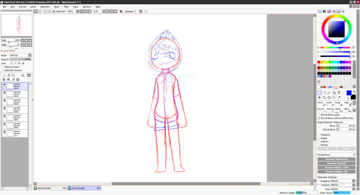
Task: Click the foreground blue color swatch
Action: (349, 92)
